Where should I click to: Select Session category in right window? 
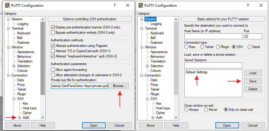click(x=150, y=19)
